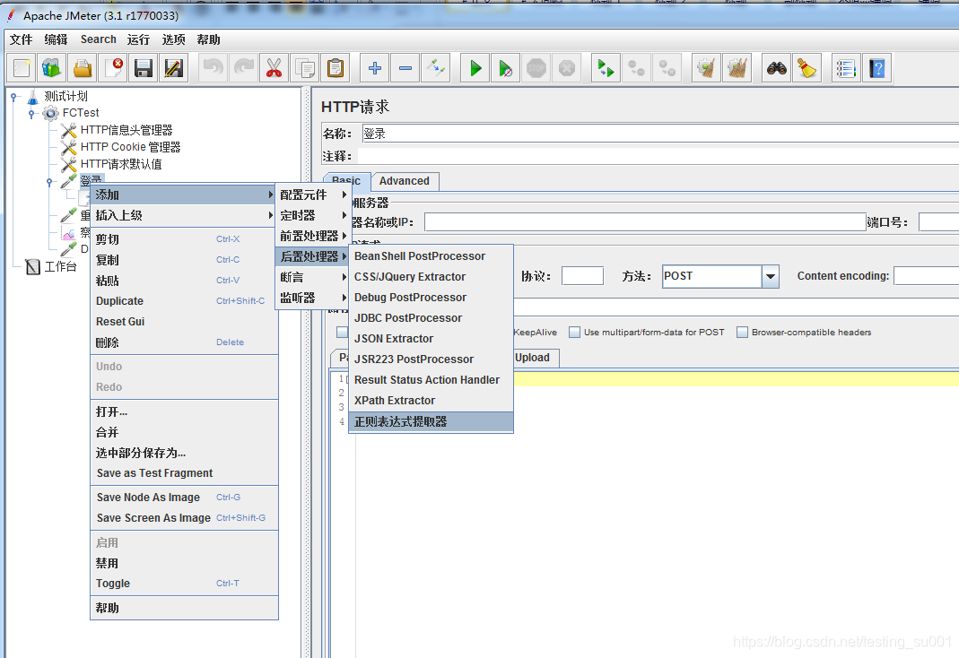Click the Cut scissors icon

(x=274, y=68)
